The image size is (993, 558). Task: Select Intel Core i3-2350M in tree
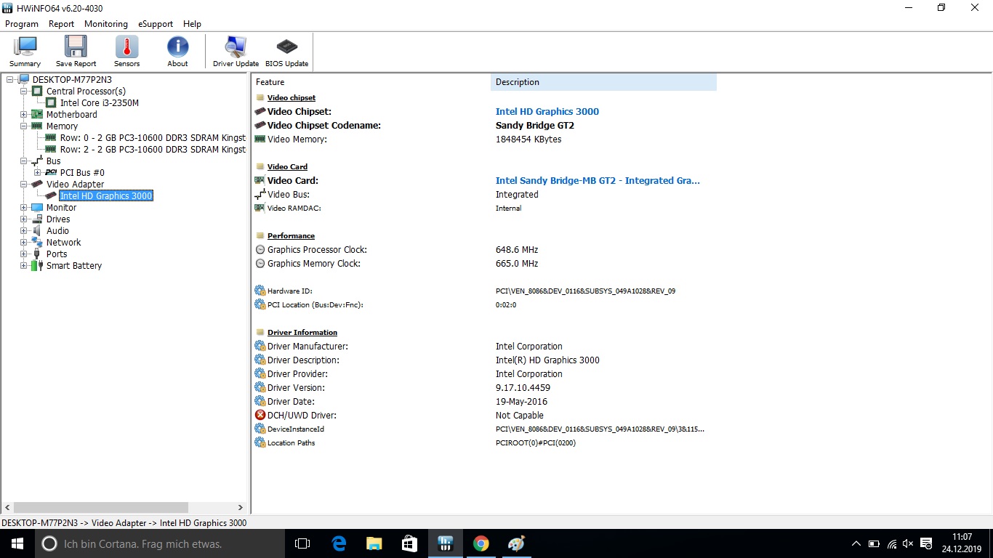click(100, 103)
